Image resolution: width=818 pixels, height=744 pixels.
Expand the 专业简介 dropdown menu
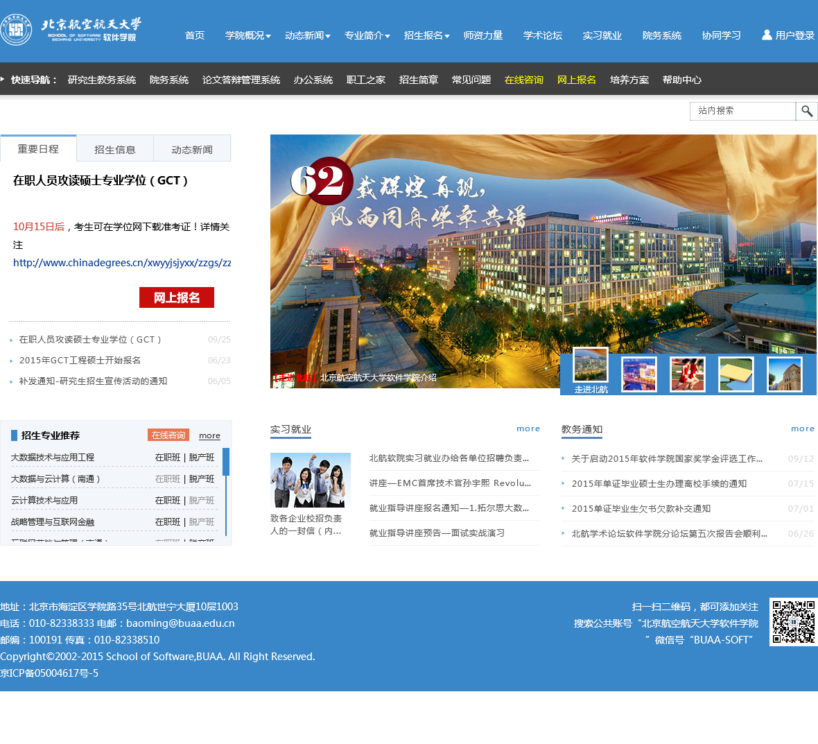367,35
